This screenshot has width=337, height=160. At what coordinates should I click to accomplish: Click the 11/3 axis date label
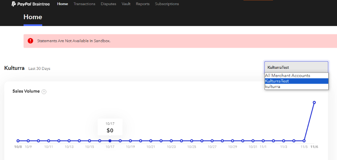click(284, 147)
